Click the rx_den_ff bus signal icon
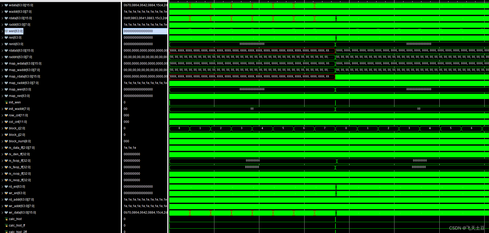Viewport: 489px width, 233px height. (6, 154)
